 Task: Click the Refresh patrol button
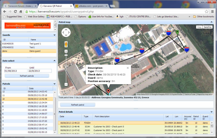[78, 105]
